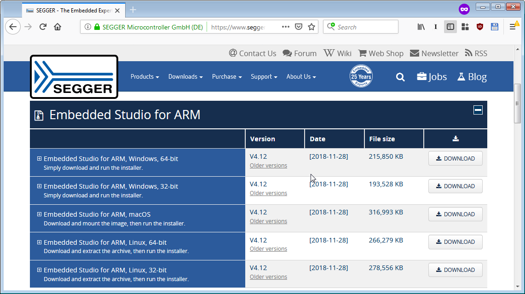The height and width of the screenshot is (294, 525).
Task: Expand Windows 32-bit row details
Action: [39, 186]
